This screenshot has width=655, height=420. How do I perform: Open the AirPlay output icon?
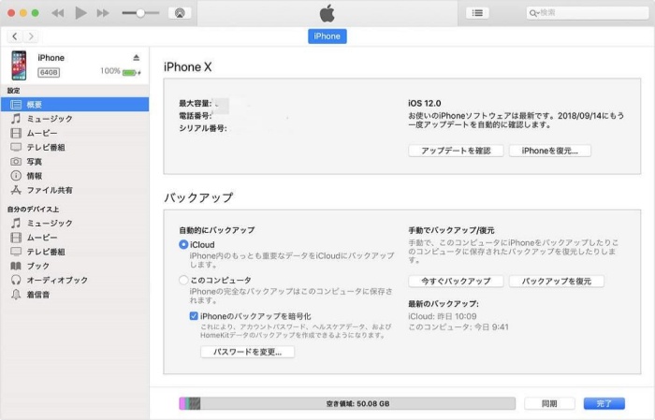[x=180, y=13]
